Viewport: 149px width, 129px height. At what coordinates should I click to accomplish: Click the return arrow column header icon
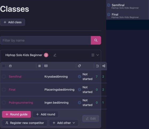point(97,66)
